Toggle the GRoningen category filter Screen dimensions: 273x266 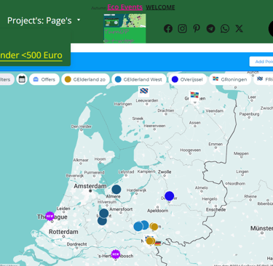click(x=230, y=79)
